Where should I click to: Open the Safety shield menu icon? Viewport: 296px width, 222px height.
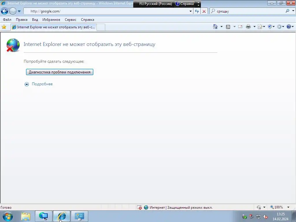pos(271,27)
